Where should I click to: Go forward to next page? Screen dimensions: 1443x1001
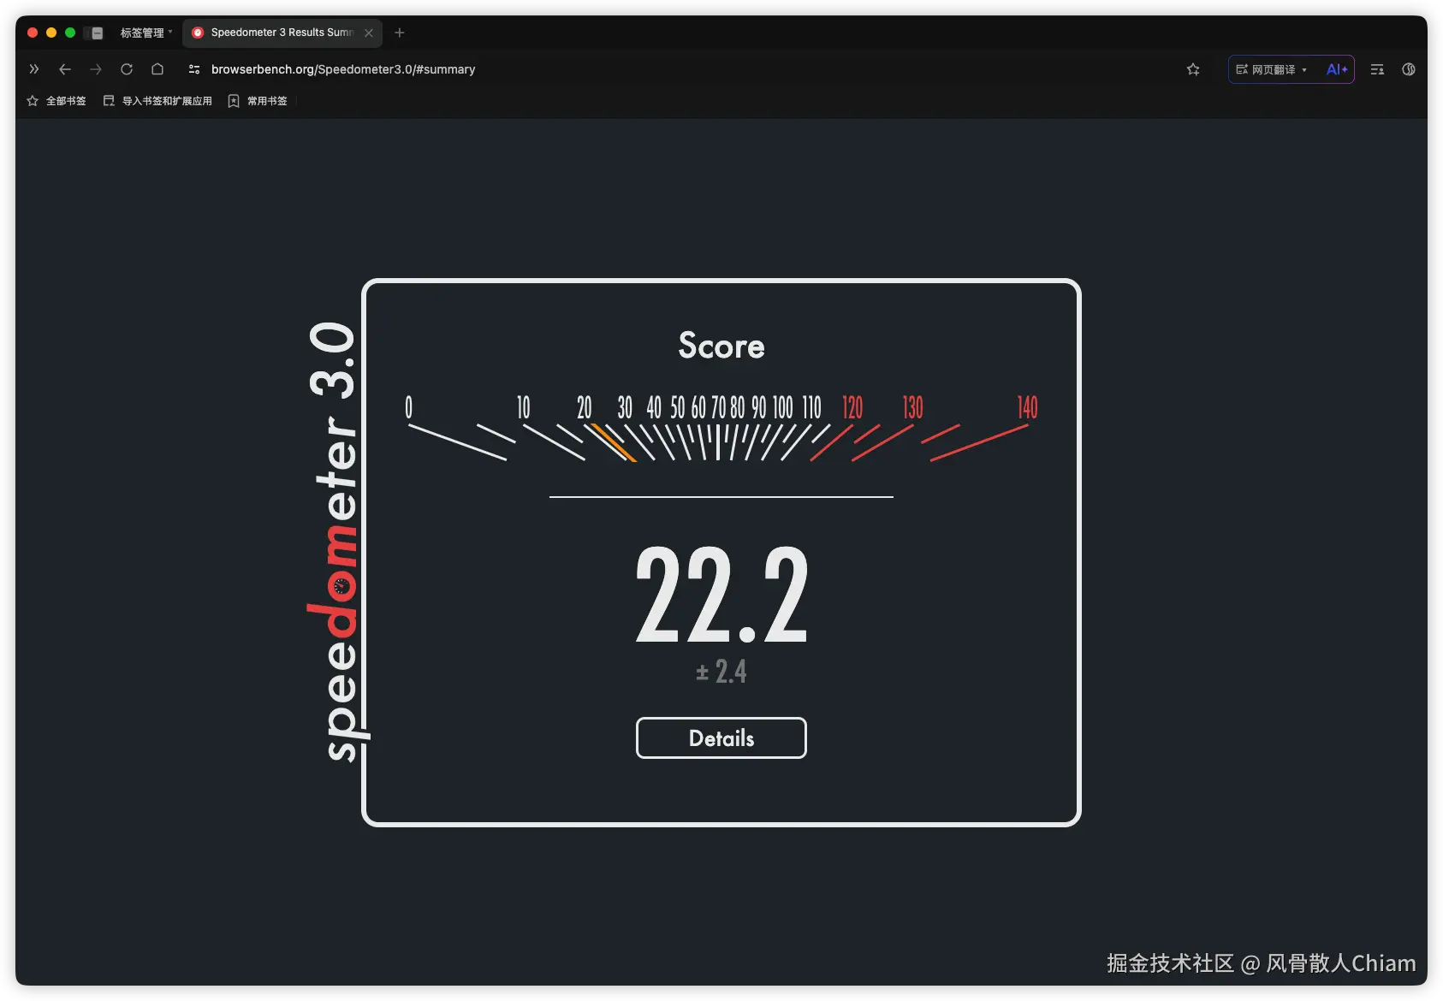coord(96,69)
